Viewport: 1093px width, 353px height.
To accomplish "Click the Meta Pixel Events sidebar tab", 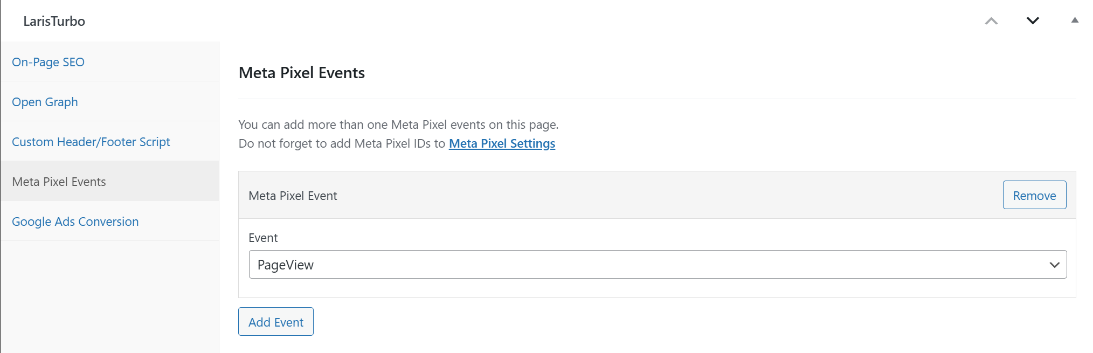I will tap(59, 182).
